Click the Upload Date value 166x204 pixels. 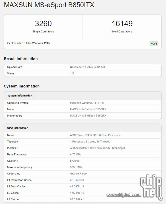point(87,67)
